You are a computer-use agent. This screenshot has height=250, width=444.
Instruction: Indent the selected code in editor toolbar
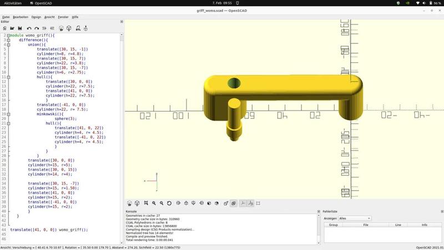(52, 28)
